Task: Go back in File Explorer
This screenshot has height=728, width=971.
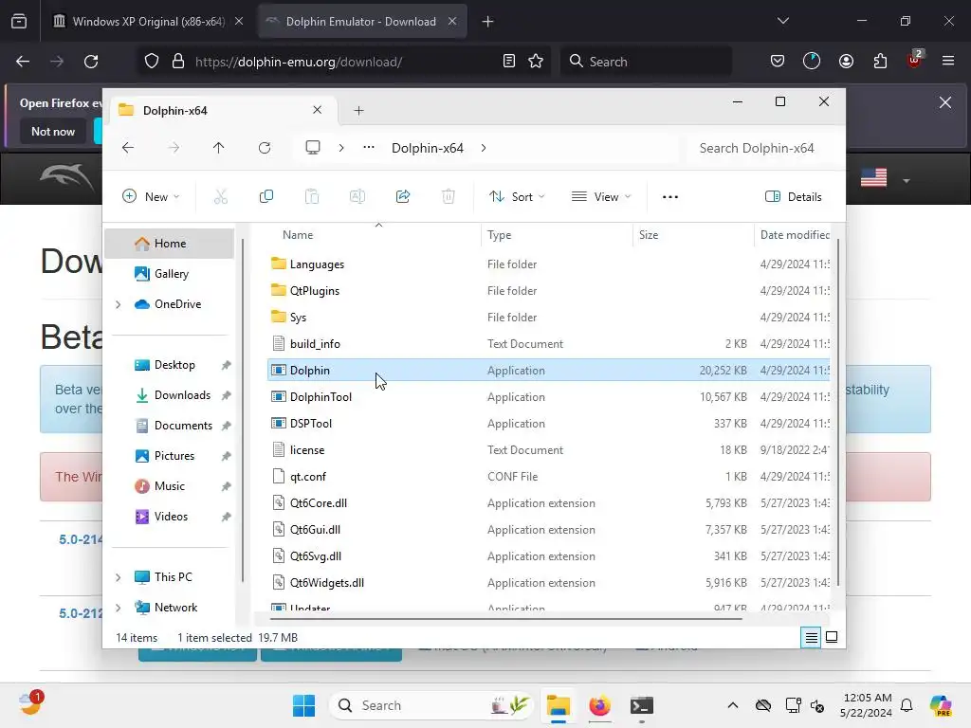Action: 128,148
